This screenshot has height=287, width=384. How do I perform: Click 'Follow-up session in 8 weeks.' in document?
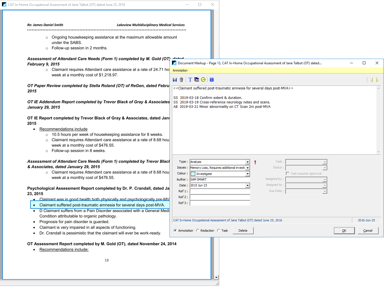tap(79, 151)
